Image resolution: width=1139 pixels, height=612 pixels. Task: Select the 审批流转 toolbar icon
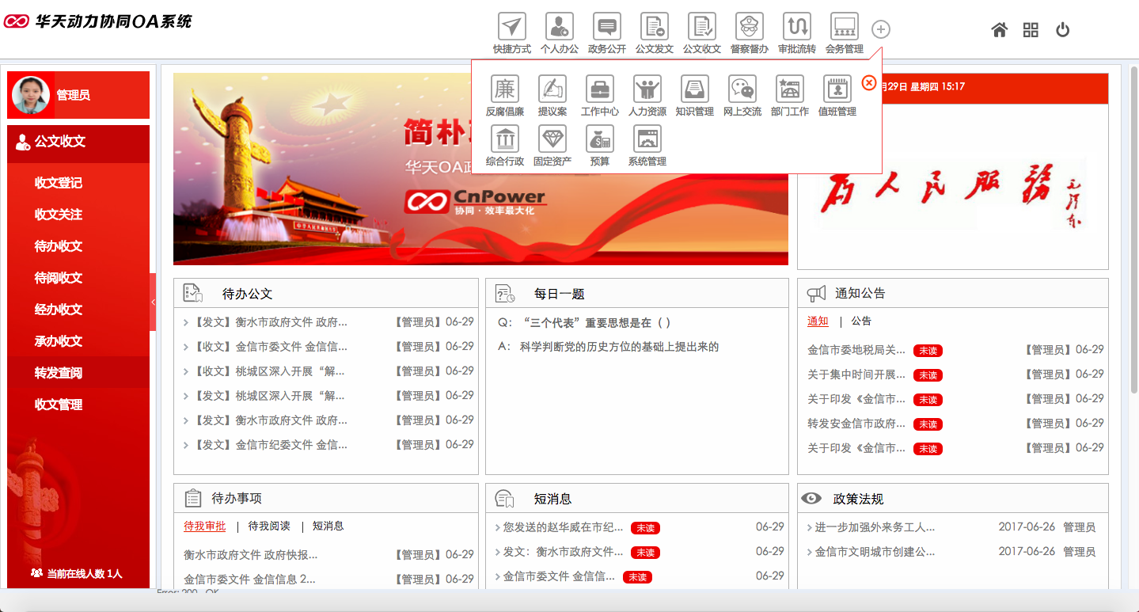796,29
